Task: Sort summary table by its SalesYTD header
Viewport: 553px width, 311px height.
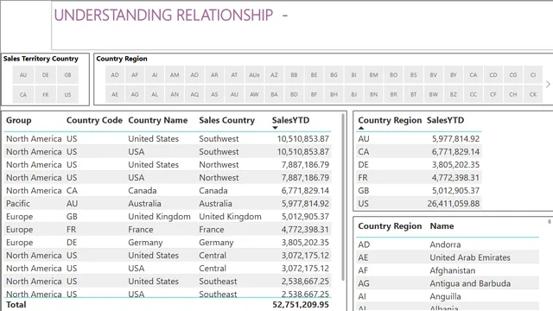Action: 446,120
